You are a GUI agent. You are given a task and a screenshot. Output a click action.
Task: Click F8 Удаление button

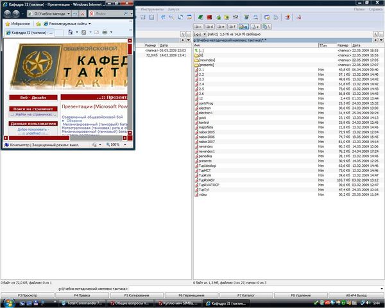tap(300, 295)
